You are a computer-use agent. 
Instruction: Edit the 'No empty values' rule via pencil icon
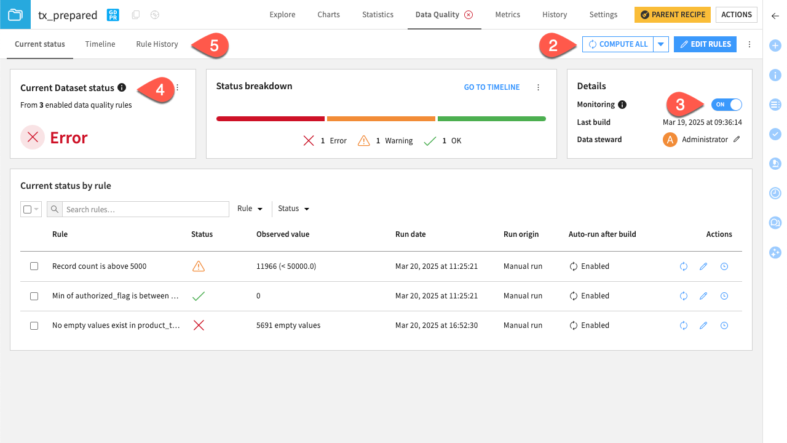pyautogui.click(x=703, y=325)
